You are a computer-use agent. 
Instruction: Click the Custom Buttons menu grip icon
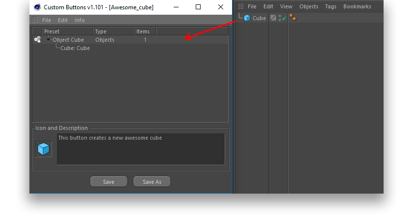(35, 20)
